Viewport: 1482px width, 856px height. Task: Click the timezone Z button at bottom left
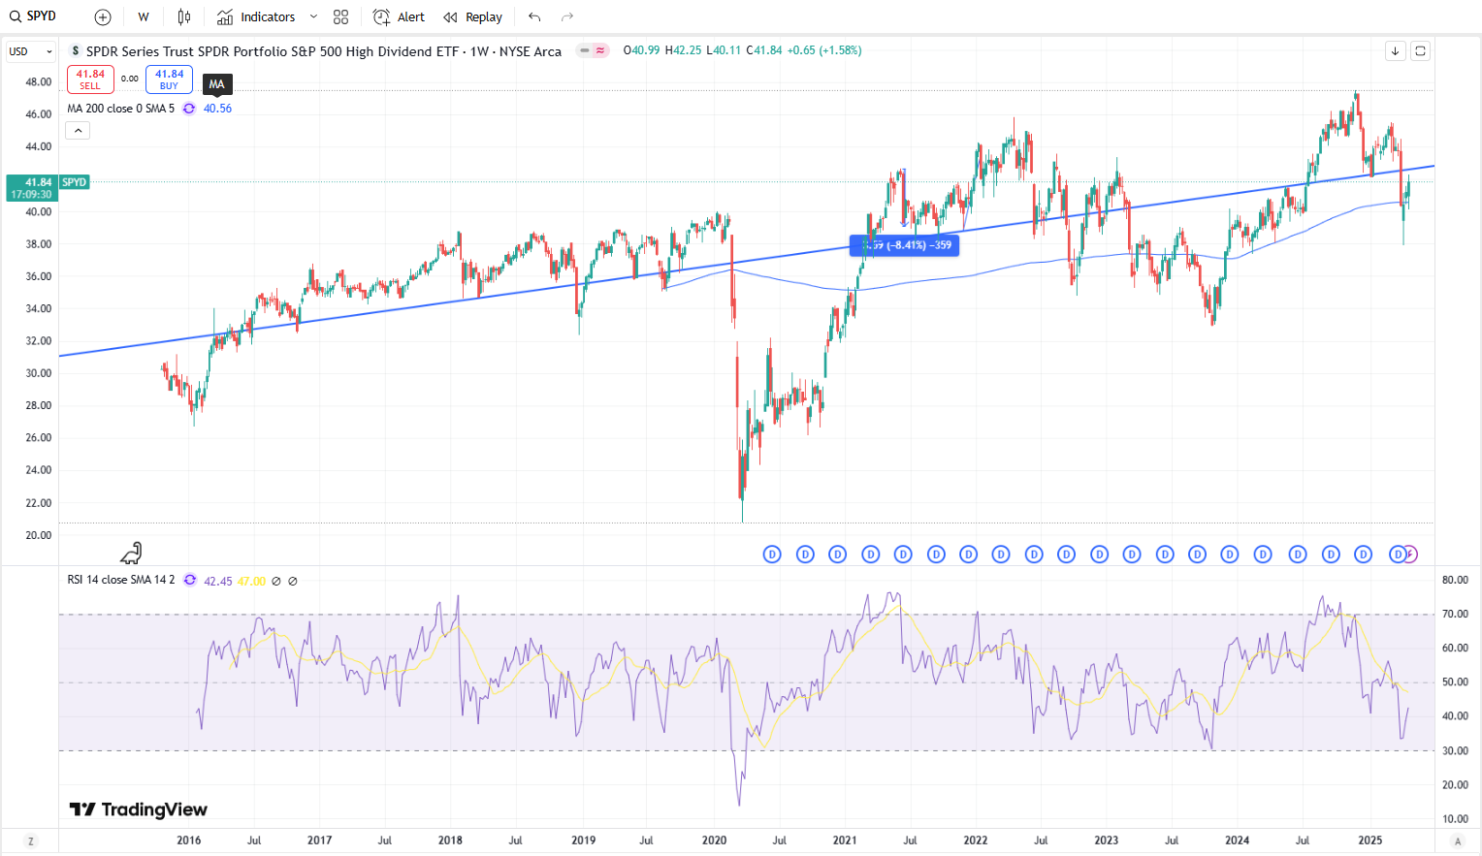click(30, 840)
